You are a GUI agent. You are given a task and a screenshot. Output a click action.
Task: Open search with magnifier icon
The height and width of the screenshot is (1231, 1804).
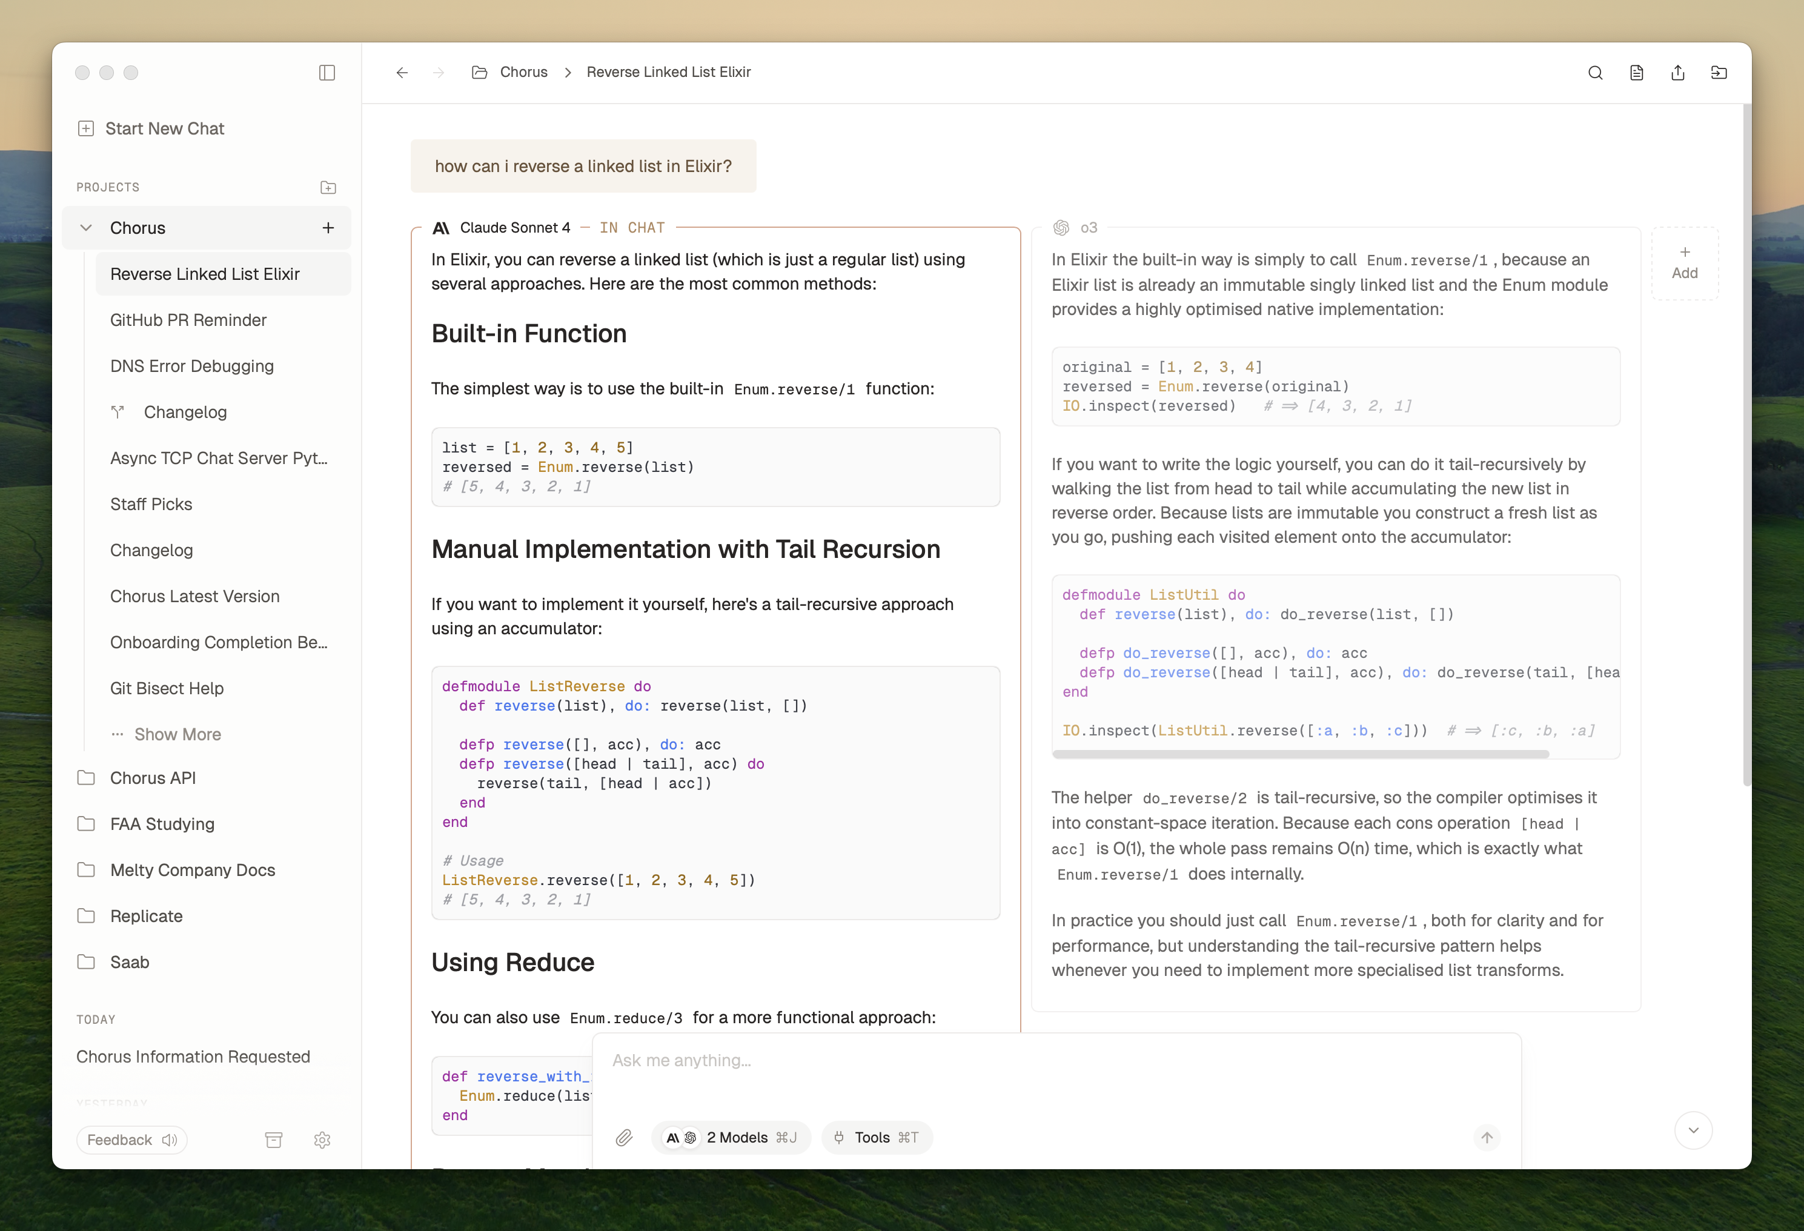pyautogui.click(x=1595, y=72)
